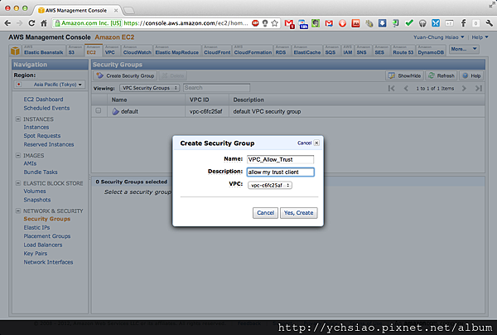Click the Description field in dialog

click(280, 172)
